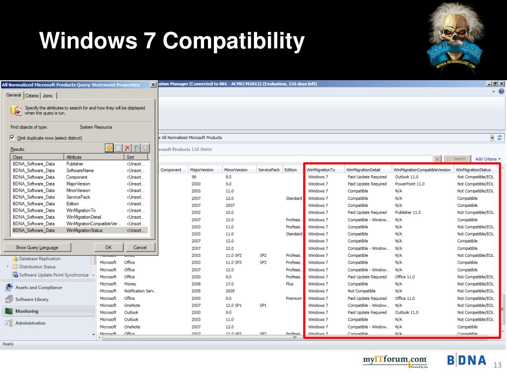Click the red X Delete attribute icon
This screenshot has width=507, height=380.
coord(127,148)
